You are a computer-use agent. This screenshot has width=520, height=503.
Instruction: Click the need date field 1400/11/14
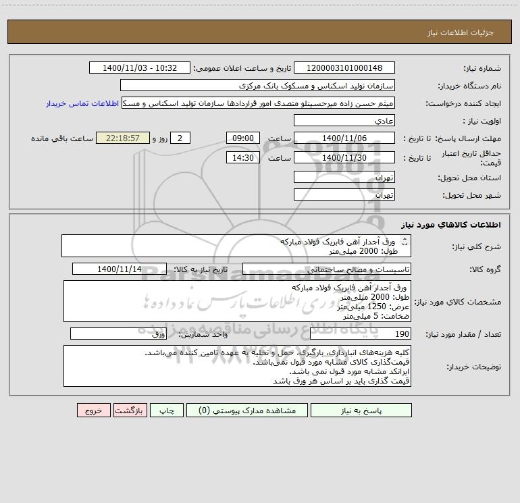pos(120,269)
